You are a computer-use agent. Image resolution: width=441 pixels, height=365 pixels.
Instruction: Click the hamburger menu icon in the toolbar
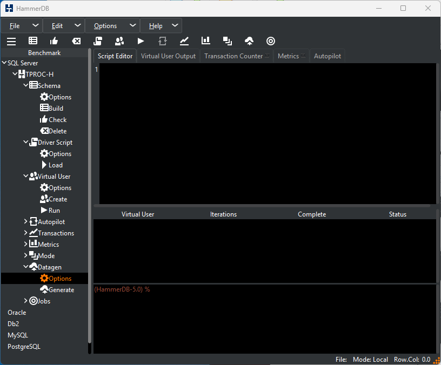[11, 41]
